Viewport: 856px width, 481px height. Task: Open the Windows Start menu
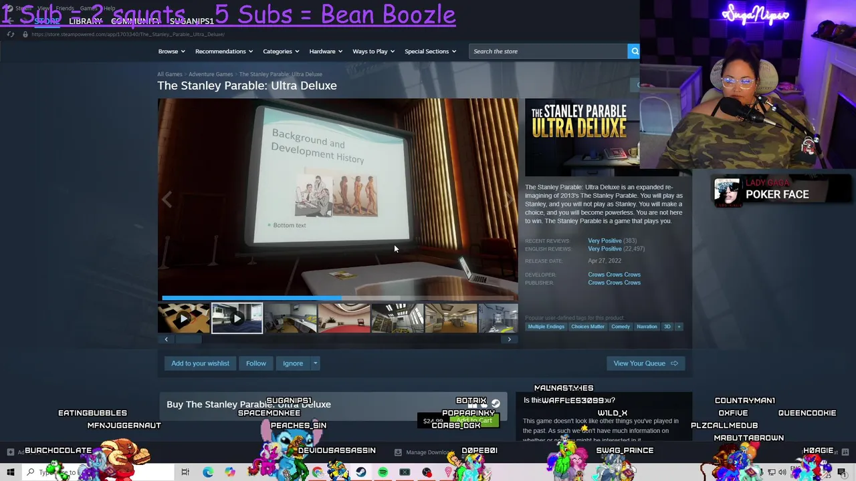pyautogui.click(x=10, y=472)
